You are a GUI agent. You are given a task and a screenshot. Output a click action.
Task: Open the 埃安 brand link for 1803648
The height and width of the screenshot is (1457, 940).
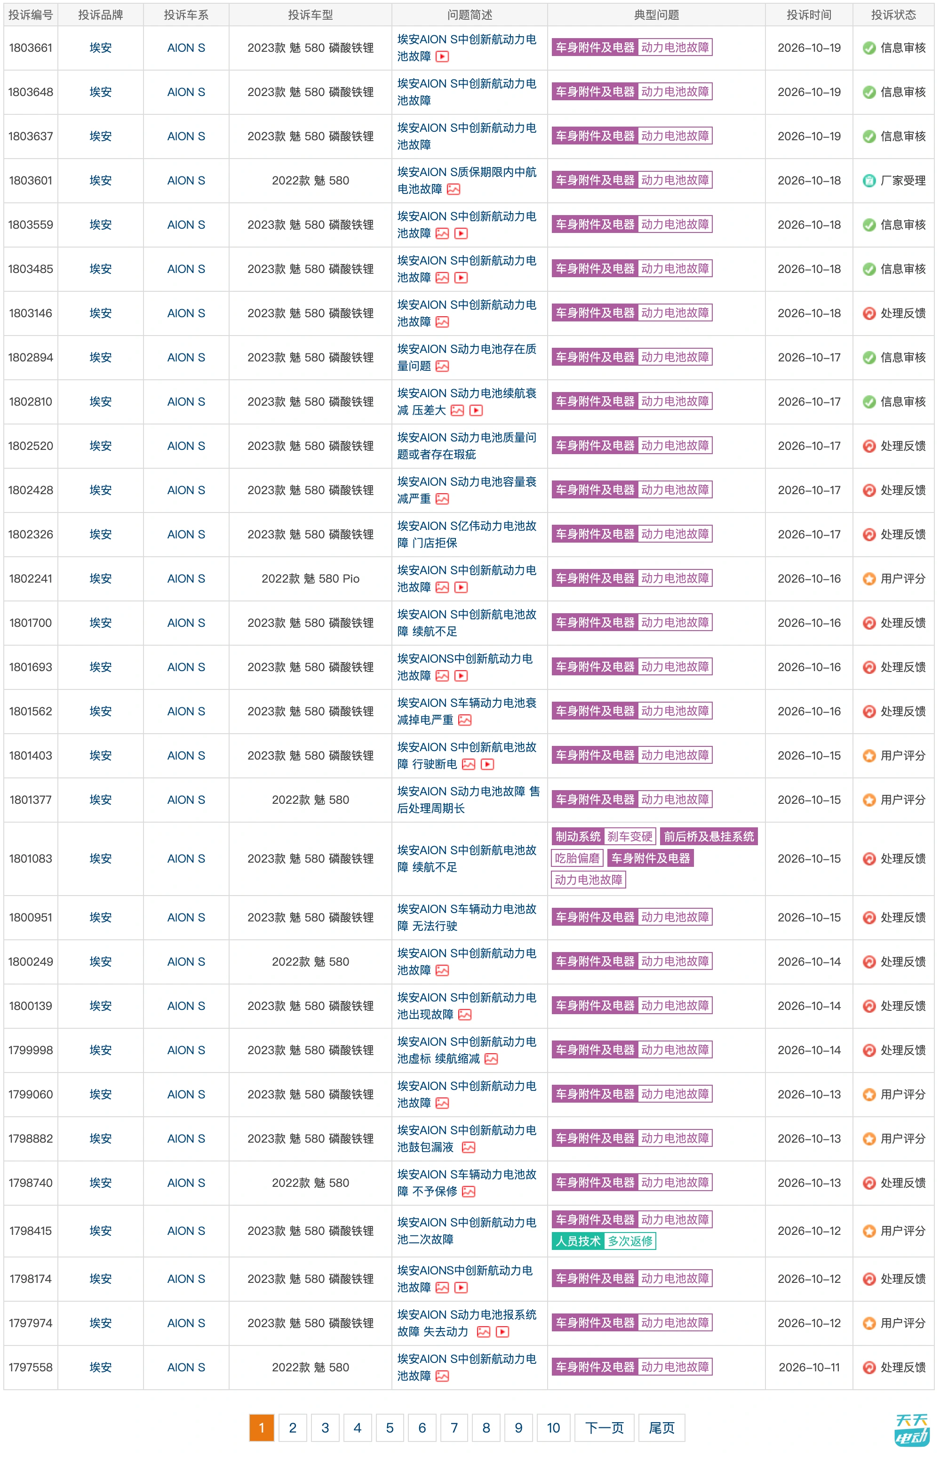[x=101, y=92]
